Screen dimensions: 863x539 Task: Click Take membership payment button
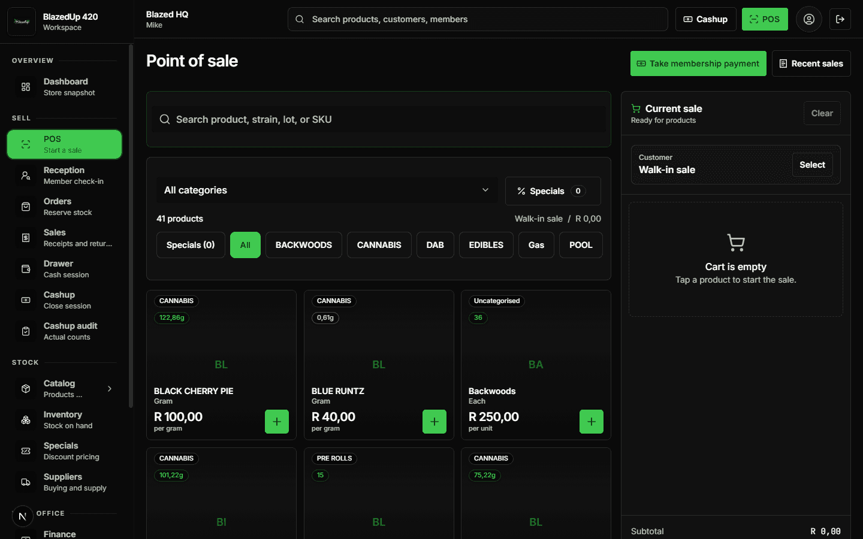pos(698,63)
